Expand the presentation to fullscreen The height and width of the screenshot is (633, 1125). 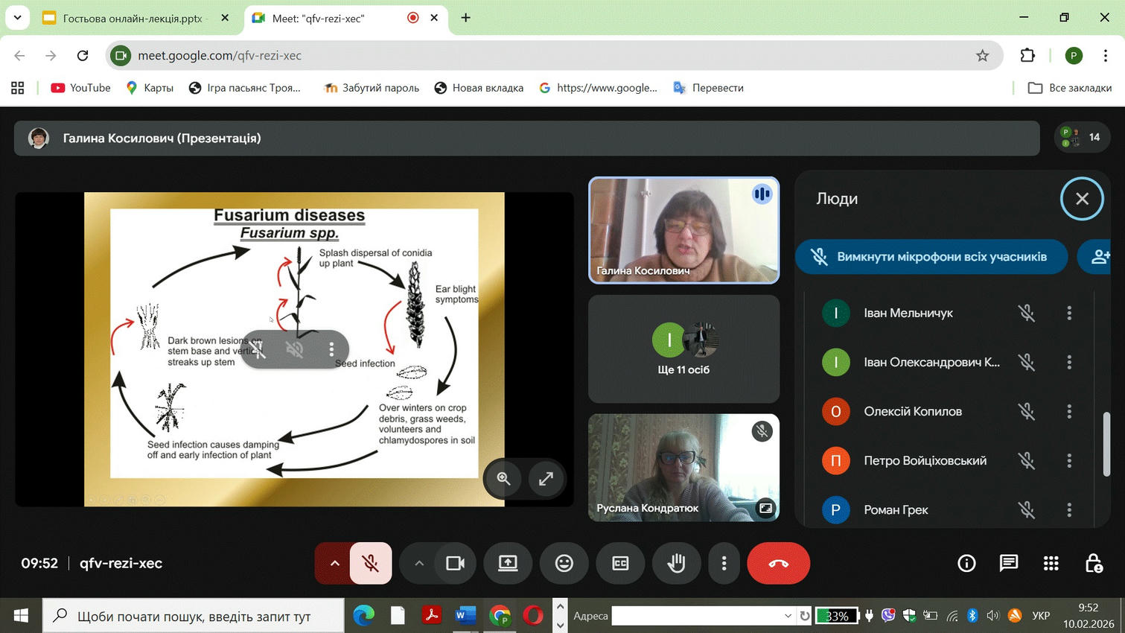(x=546, y=479)
